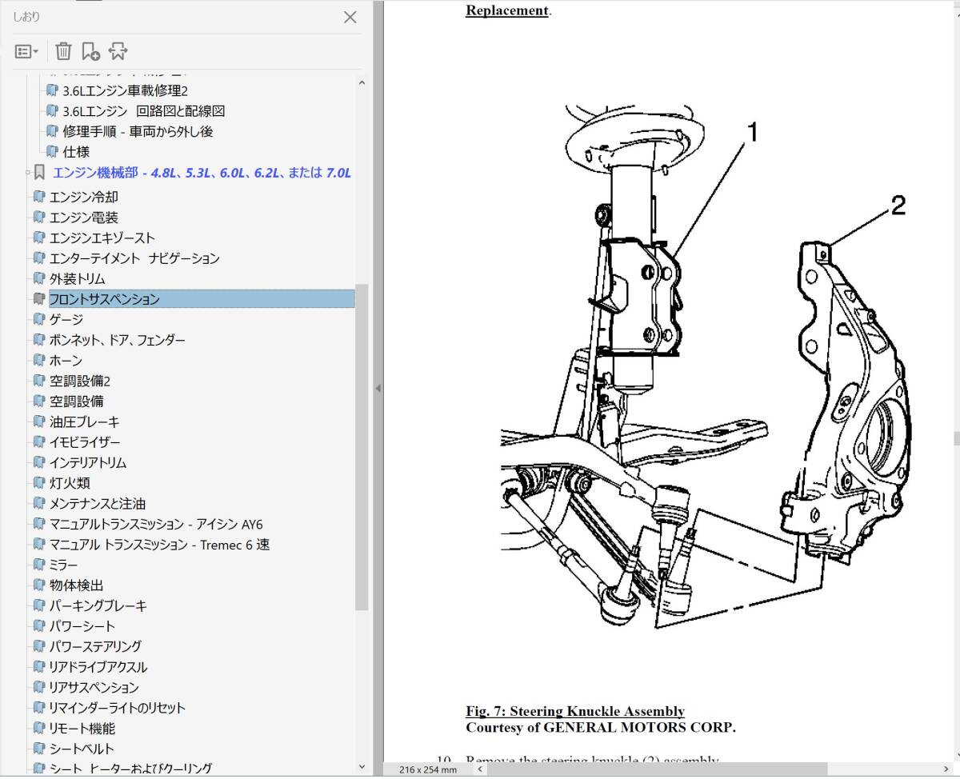Click the bookmark icon beside ホーン
The height and width of the screenshot is (779, 960).
[38, 360]
